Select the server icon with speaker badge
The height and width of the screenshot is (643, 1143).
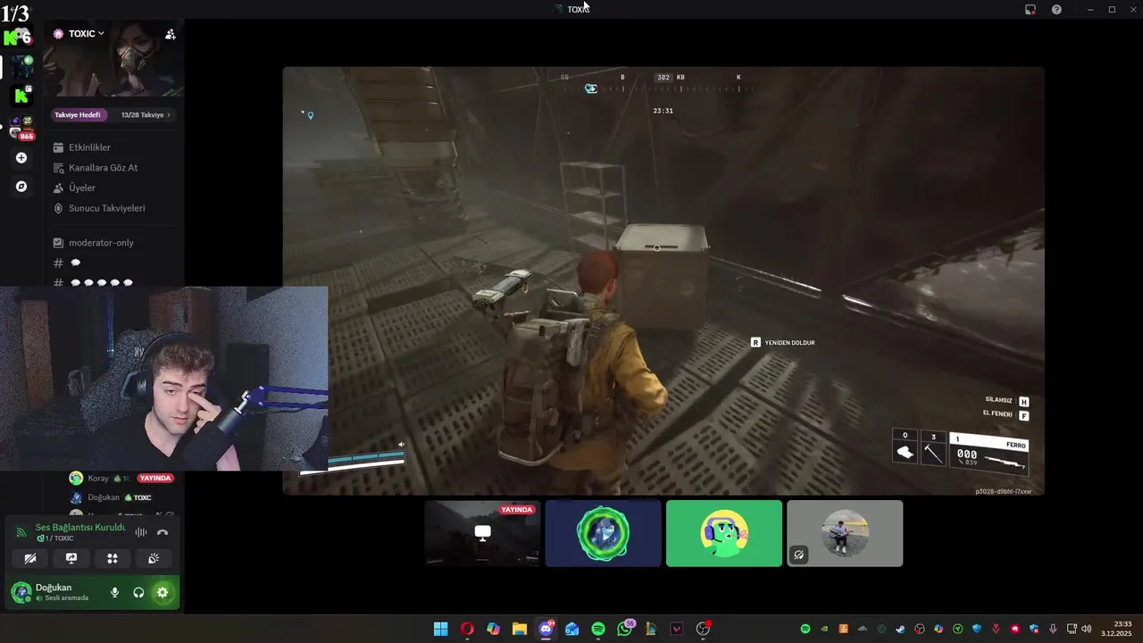point(21,66)
